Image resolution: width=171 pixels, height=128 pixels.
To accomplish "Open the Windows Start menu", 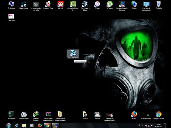I will pyautogui.click(x=9, y=126).
